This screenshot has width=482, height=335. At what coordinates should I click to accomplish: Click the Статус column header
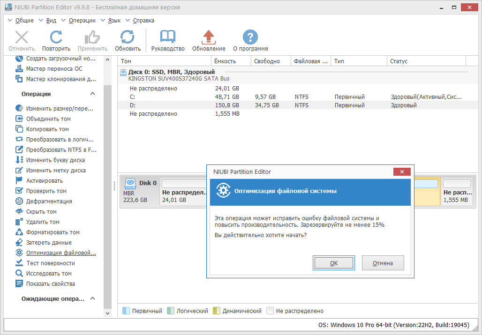point(426,61)
